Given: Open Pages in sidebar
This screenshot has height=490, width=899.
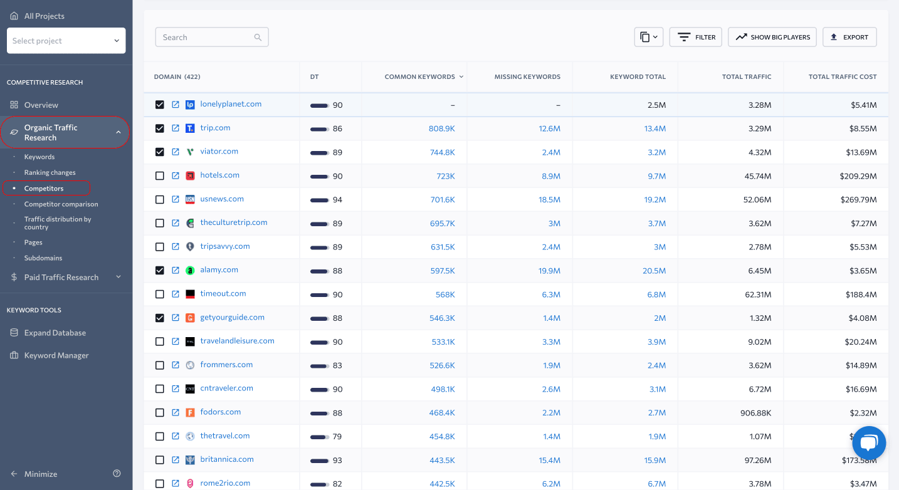Looking at the screenshot, I should pos(33,242).
